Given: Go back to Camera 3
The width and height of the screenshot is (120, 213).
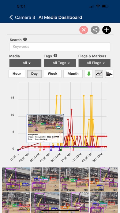Looking at the screenshot, I should click(11, 17).
